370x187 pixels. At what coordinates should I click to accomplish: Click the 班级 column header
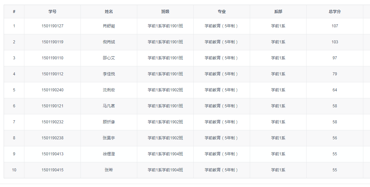[x=165, y=12]
